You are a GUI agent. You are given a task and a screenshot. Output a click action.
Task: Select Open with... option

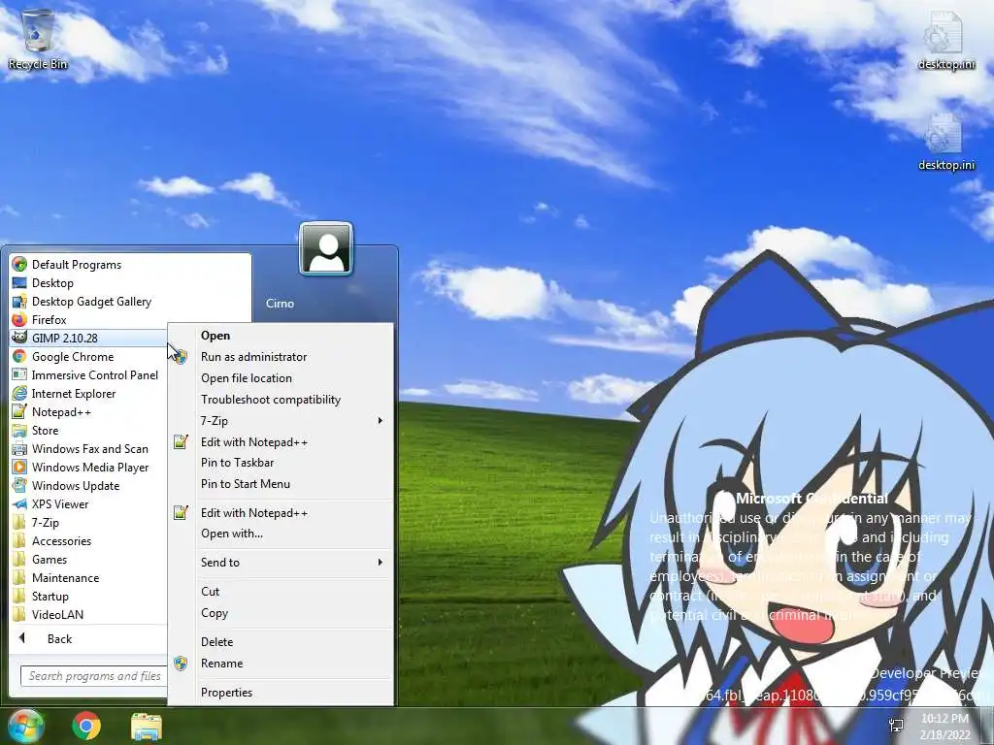point(282,534)
